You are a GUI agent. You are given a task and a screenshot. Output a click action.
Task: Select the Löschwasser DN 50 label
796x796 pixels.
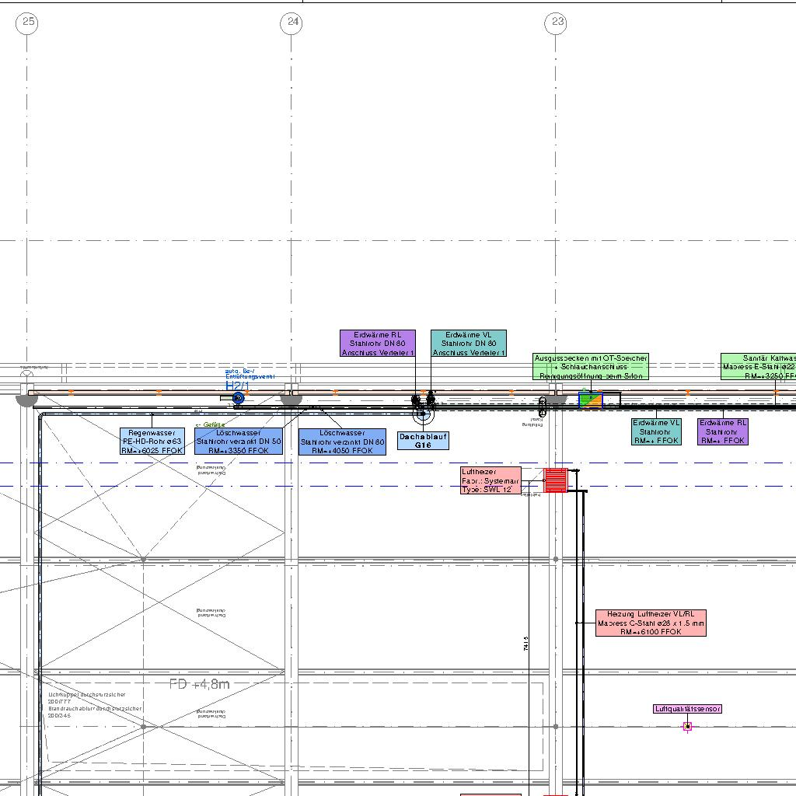coord(239,442)
